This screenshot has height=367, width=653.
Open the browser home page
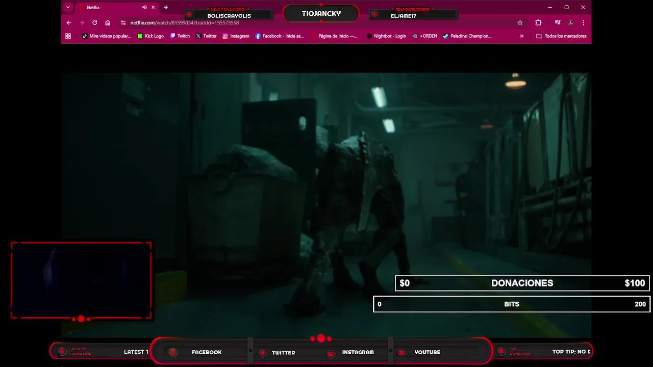pyautogui.click(x=108, y=23)
